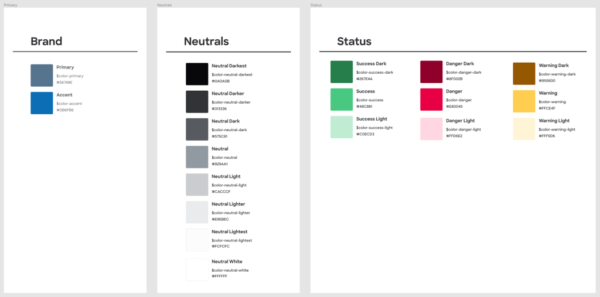Select the #0B6FB6 hex value

tap(65, 110)
